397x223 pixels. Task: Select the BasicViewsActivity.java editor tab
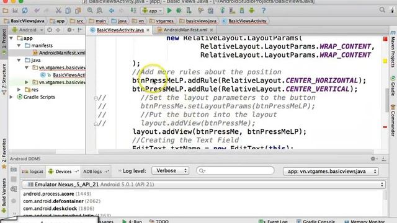[120, 30]
